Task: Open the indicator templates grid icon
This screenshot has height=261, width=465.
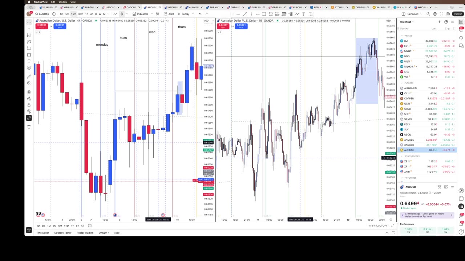Action: click(157, 14)
